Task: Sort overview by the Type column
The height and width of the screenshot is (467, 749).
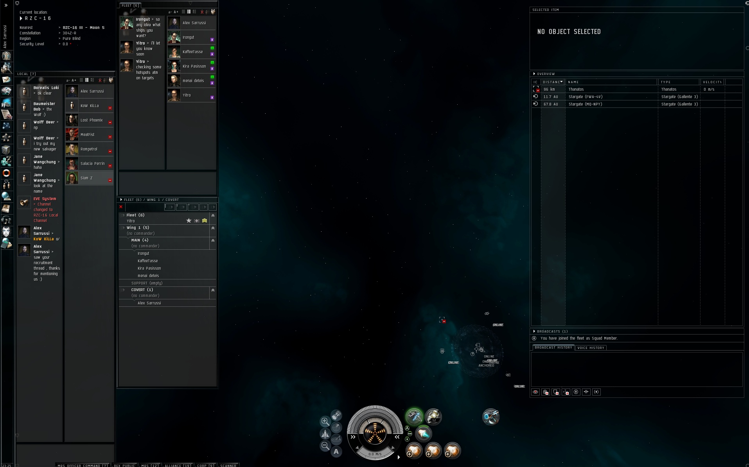Action: pos(679,82)
